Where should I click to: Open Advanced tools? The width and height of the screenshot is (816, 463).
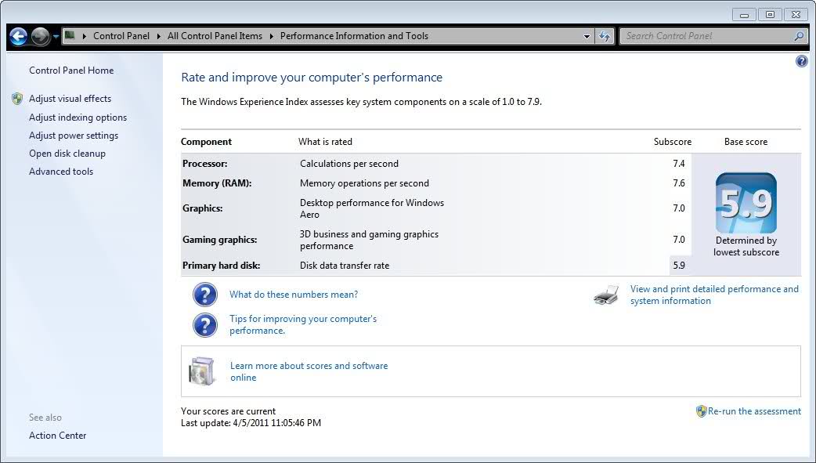61,172
